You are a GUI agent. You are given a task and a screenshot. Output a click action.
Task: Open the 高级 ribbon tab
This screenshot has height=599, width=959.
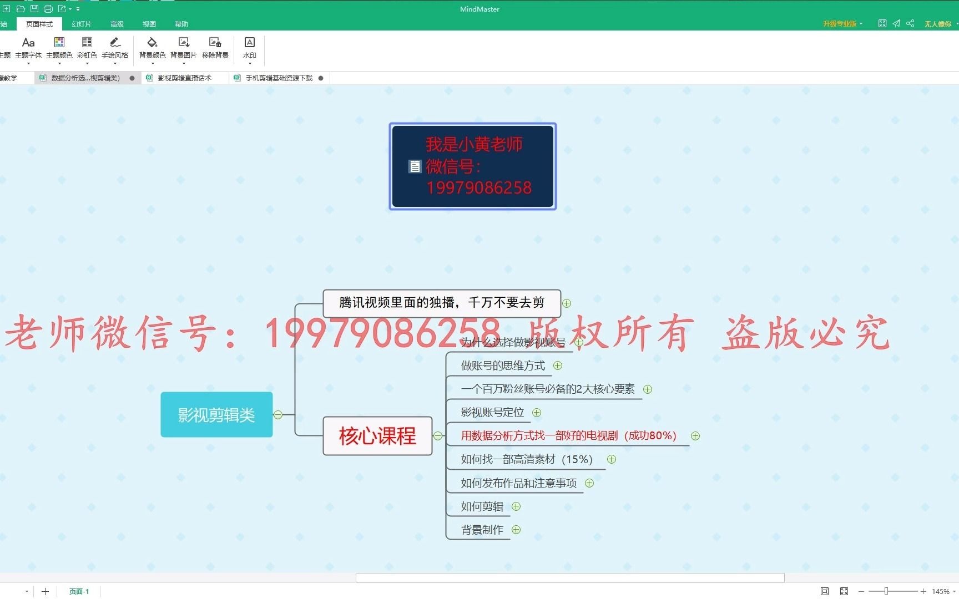point(117,24)
